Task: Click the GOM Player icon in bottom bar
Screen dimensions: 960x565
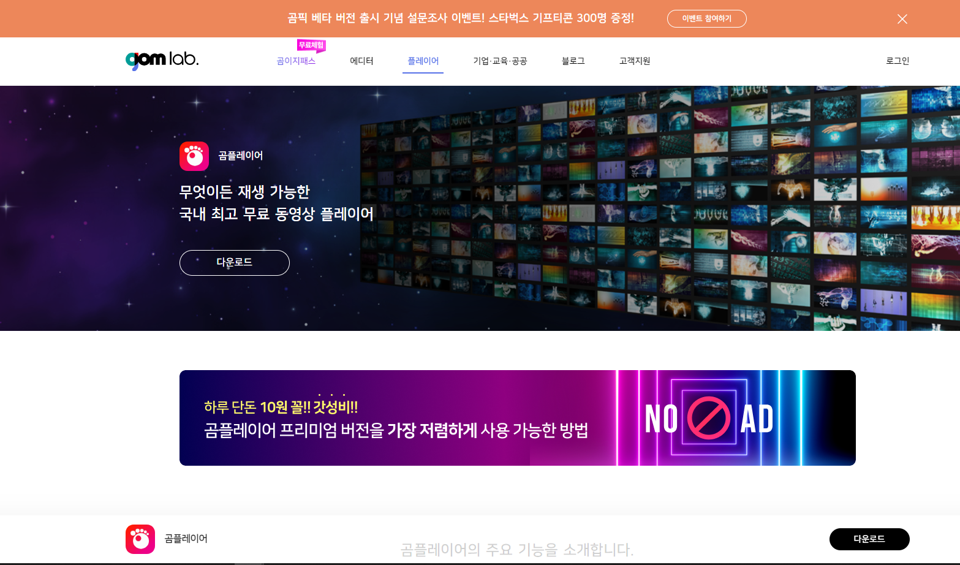Action: point(140,539)
